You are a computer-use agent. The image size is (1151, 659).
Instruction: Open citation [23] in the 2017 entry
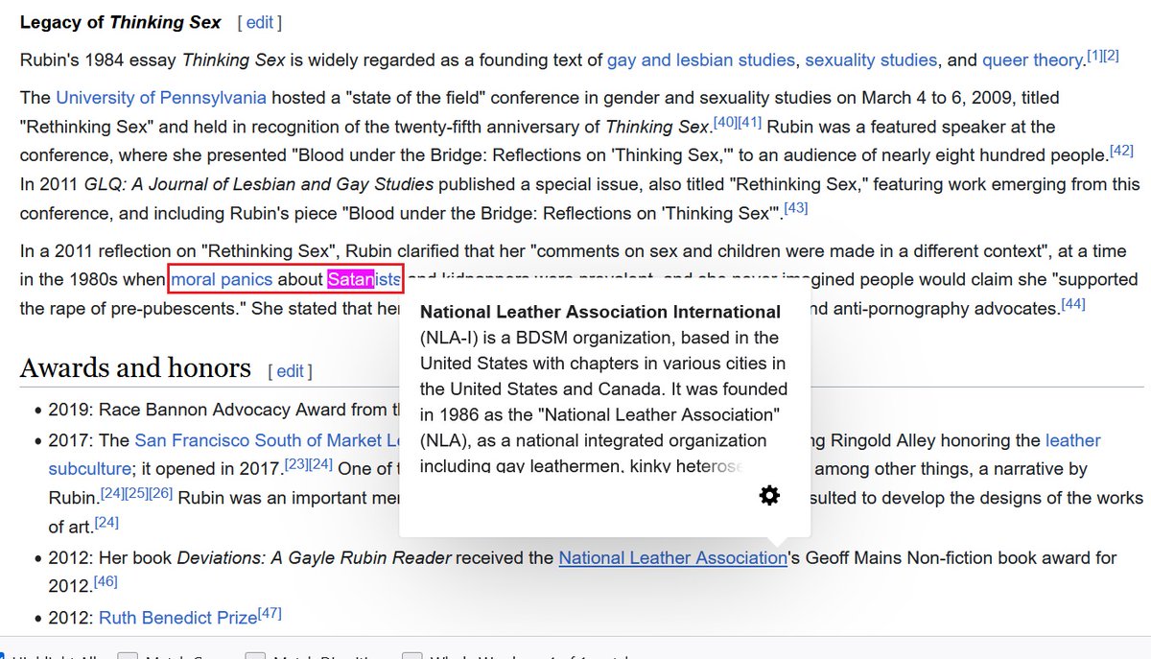click(296, 464)
